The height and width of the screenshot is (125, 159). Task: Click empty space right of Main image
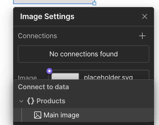[x=117, y=115]
